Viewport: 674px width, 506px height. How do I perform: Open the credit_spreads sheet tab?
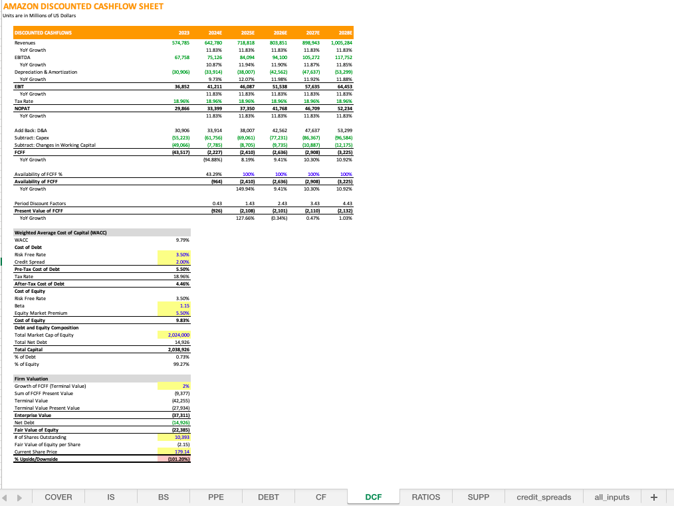544,497
